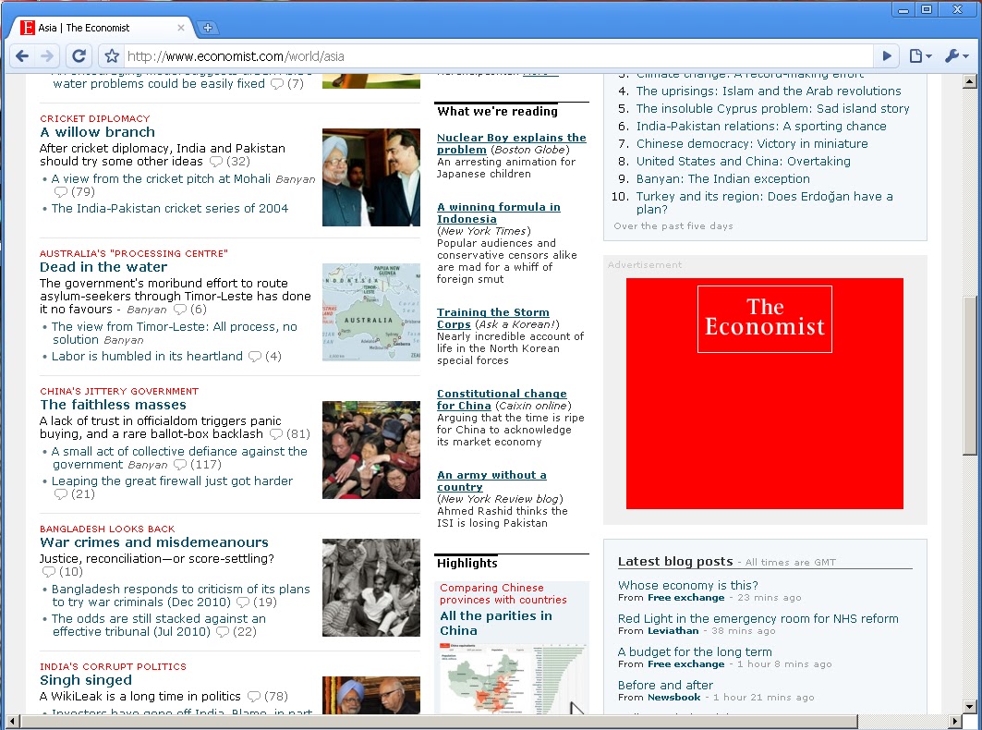
Task: Open comments bubble for War crimes (10)
Action: 48,572
